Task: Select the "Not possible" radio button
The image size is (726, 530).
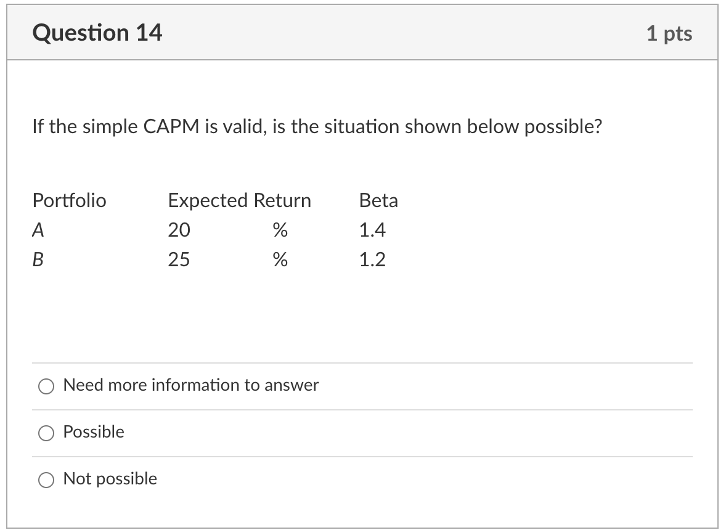Action: point(46,479)
